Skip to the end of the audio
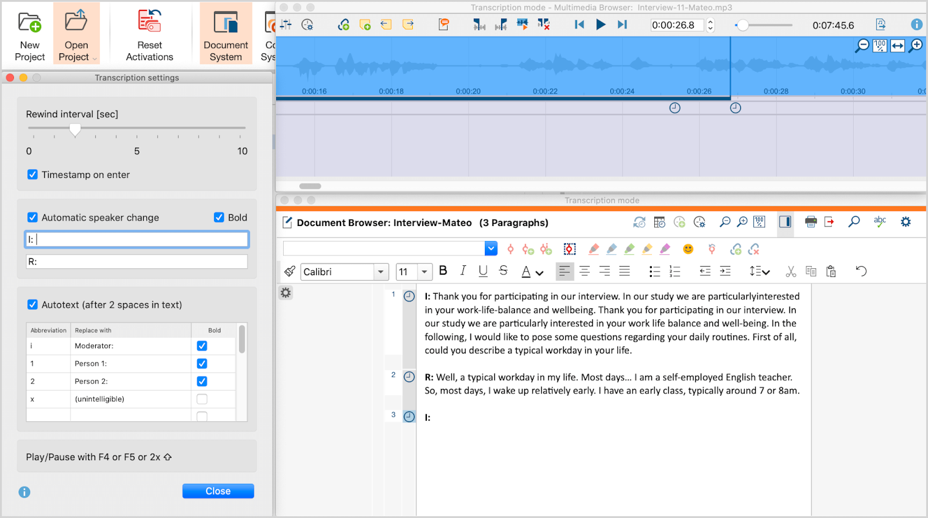 pyautogui.click(x=622, y=24)
